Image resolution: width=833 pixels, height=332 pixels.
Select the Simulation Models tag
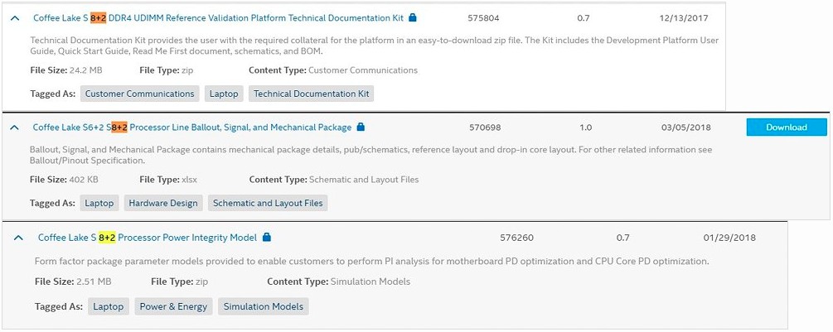264,306
